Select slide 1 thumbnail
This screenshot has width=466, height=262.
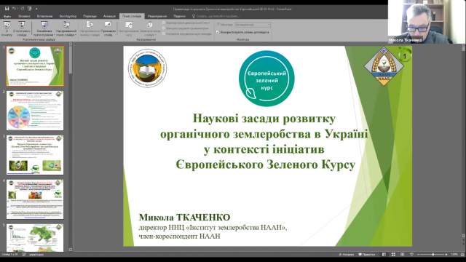click(35, 66)
